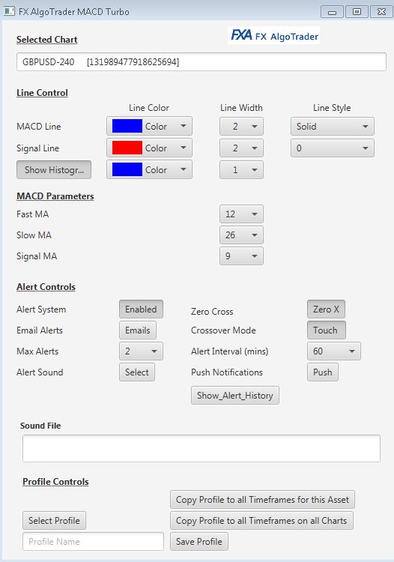Toggle Alert System Enabled button

click(x=141, y=309)
